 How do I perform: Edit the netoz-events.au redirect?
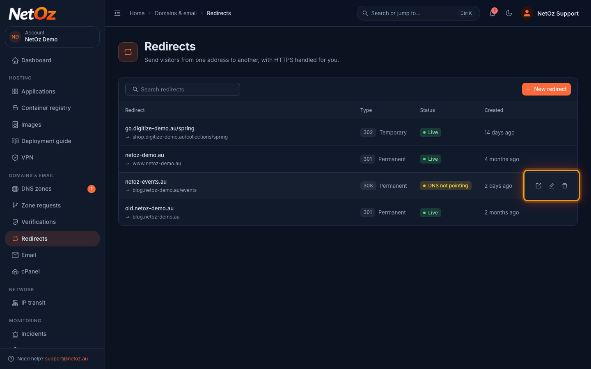click(x=552, y=186)
